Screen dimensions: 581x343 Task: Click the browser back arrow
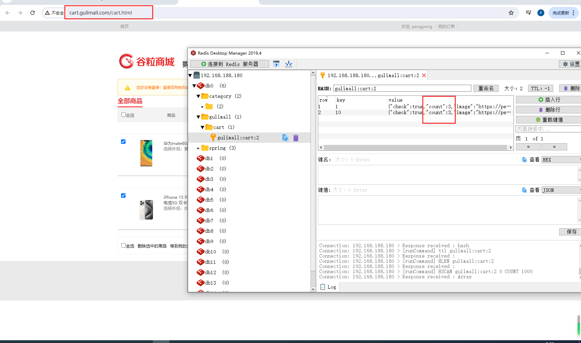click(8, 13)
